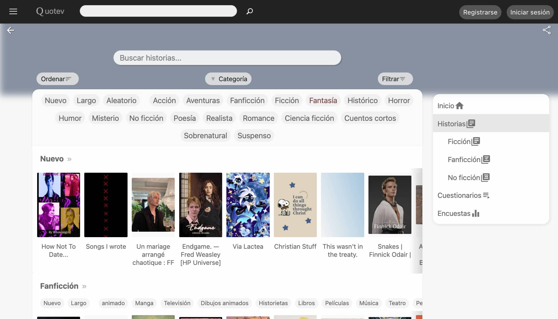Select Historias in the side menu
This screenshot has width=558, height=319.
click(456, 124)
